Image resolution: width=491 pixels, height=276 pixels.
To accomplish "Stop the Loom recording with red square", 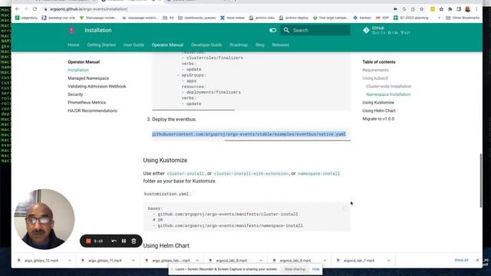I will 89,242.
